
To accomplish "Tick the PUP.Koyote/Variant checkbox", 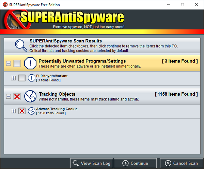I will coord(22,78).
